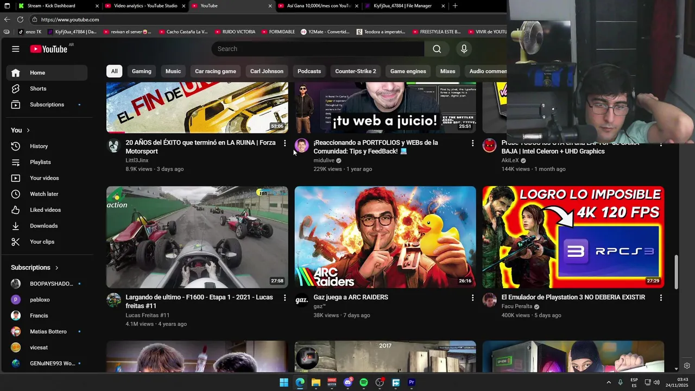Open File Explorer from the taskbar
This screenshot has height=391, width=695.
(316, 382)
